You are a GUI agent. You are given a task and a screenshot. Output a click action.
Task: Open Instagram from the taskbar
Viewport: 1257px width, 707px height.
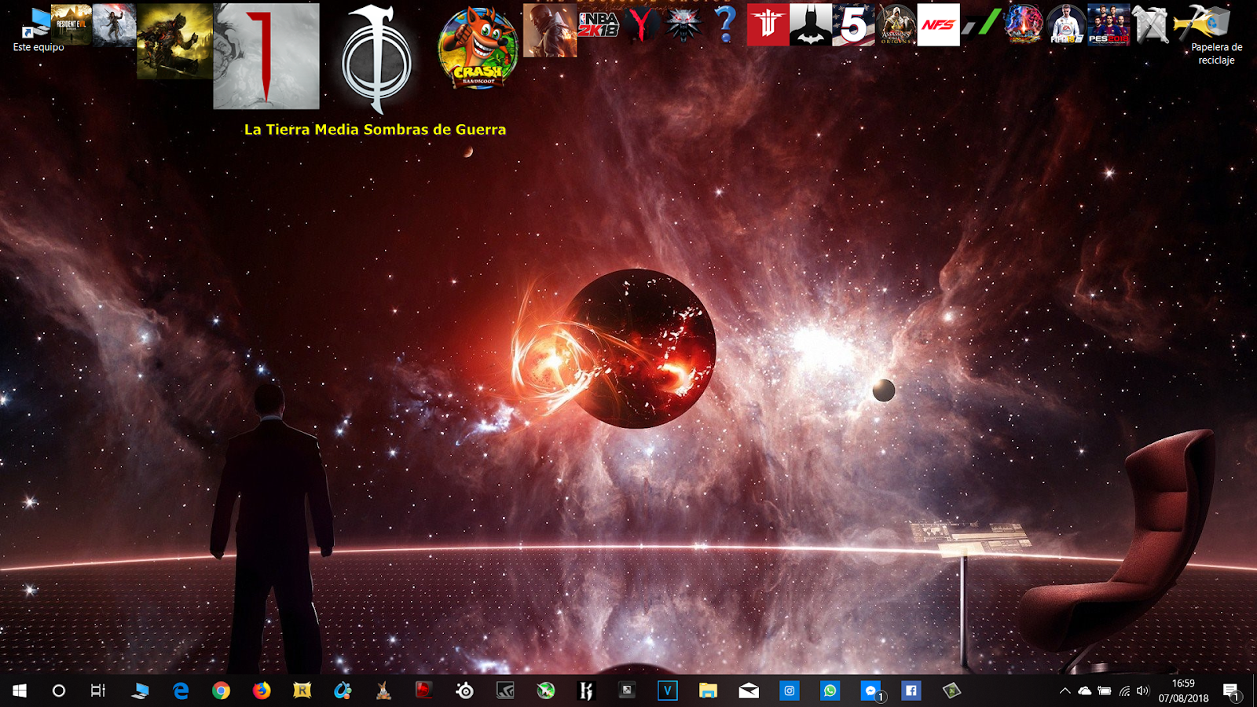click(x=790, y=691)
